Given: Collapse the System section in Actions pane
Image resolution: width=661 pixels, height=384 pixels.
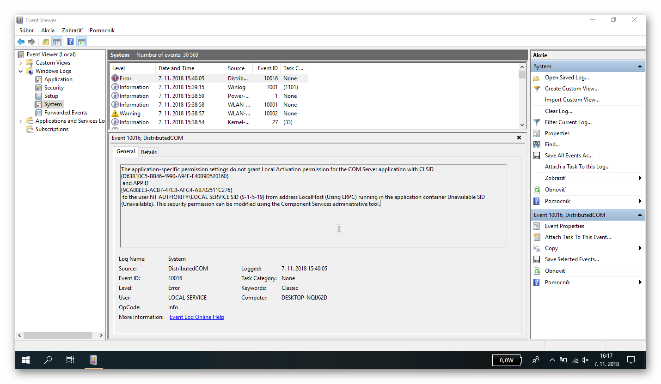Looking at the screenshot, I should (640, 66).
